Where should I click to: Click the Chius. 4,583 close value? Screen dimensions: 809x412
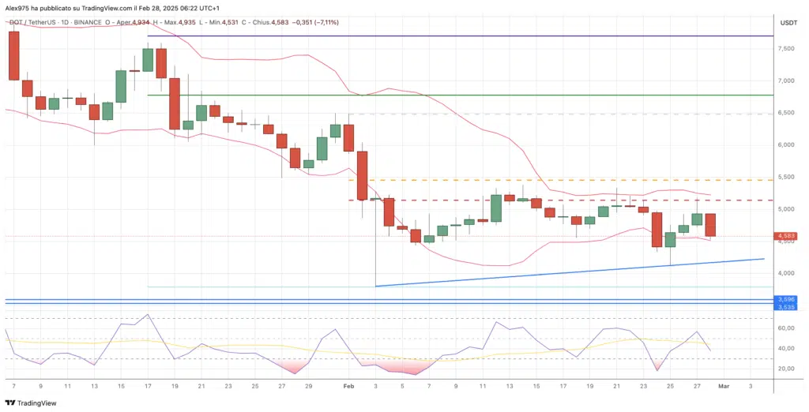point(277,22)
